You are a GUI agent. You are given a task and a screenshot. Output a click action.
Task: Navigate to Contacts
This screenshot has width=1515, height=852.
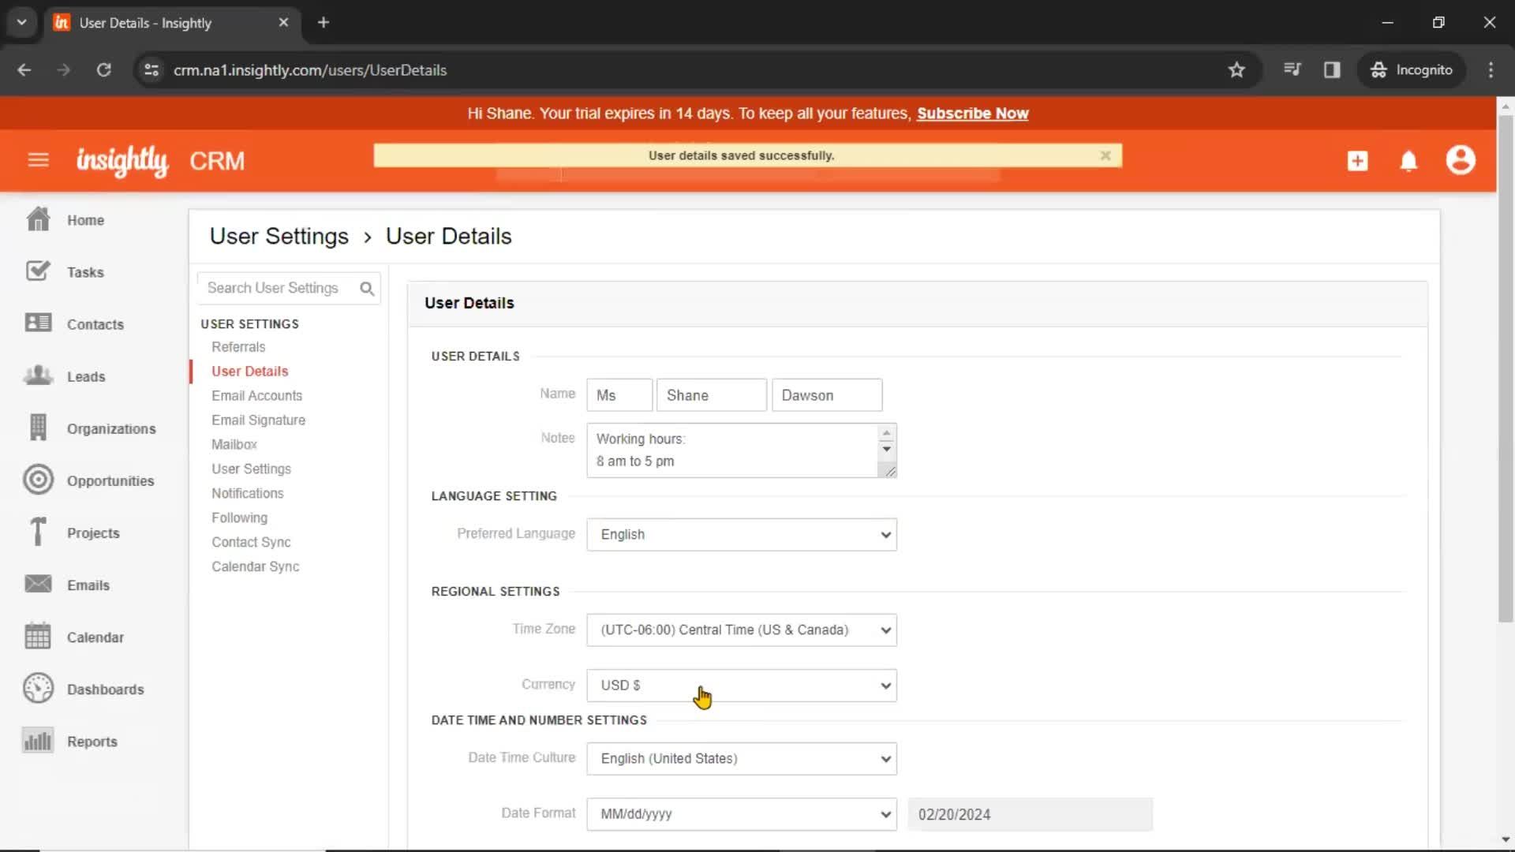pos(95,323)
